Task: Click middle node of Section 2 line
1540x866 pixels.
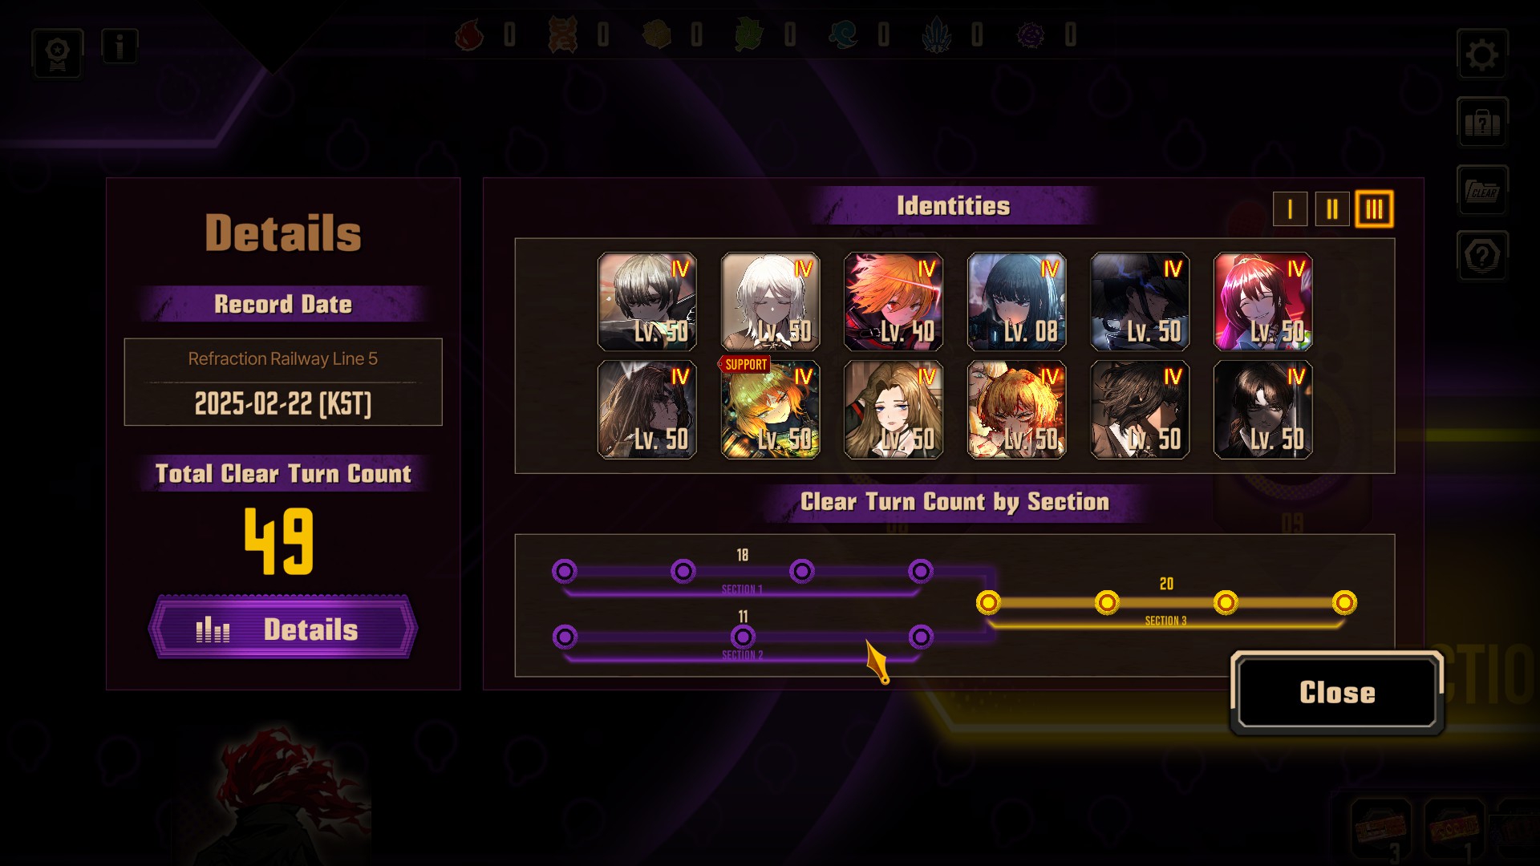Action: click(x=743, y=637)
